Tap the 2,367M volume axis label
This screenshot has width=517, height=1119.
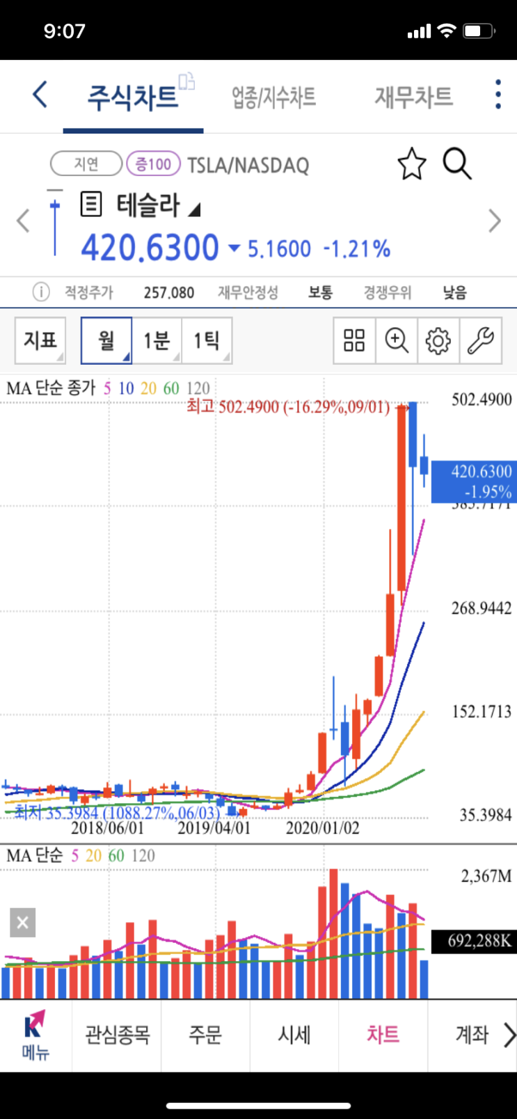tap(486, 875)
